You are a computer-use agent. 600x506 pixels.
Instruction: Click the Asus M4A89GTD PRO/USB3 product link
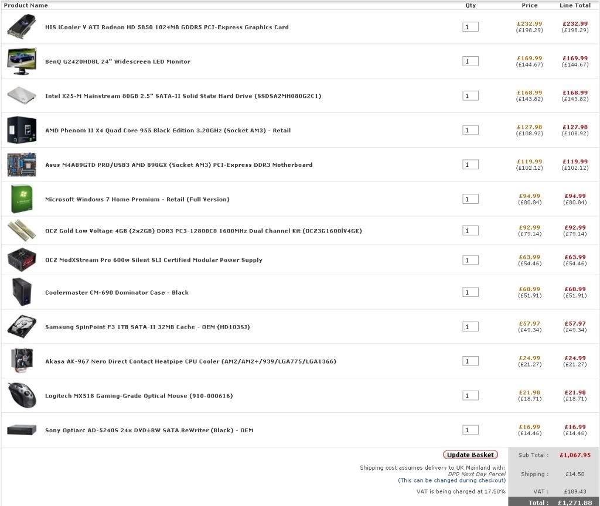(x=179, y=165)
